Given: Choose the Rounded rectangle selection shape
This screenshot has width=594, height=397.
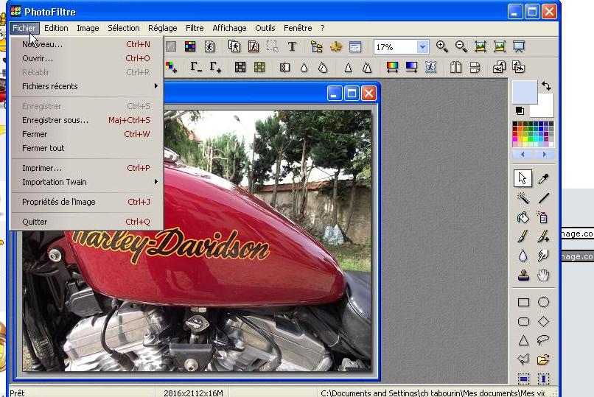Looking at the screenshot, I should pos(523,321).
